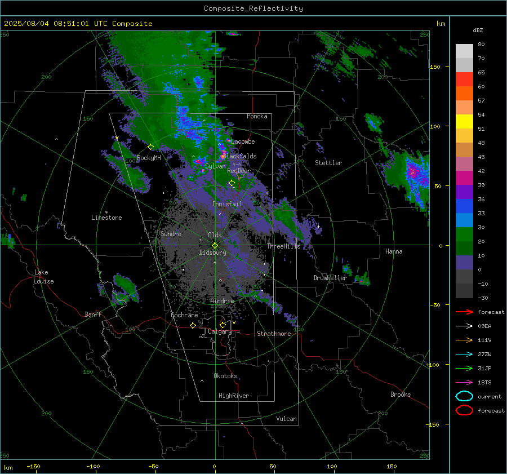Select the yellow 51-54 dBZ swatch
Screen dimensions: 507x474
tap(464, 122)
